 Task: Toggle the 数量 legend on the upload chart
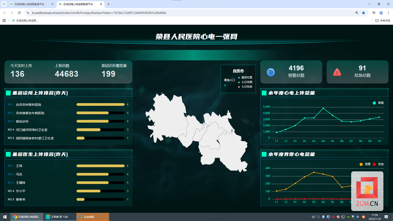tap(378, 103)
